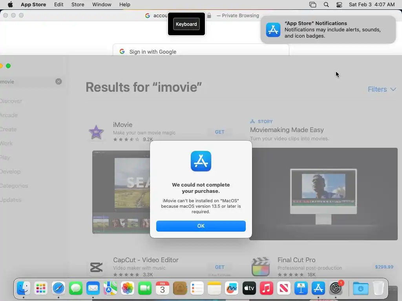This screenshot has width=402, height=301.
Task: Select Arcade in the App Store sidebar
Action: tap(9, 115)
